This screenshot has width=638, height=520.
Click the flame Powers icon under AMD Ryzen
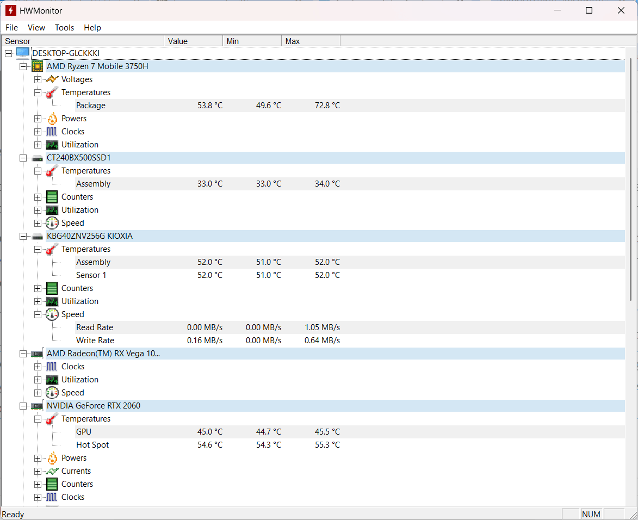52,119
